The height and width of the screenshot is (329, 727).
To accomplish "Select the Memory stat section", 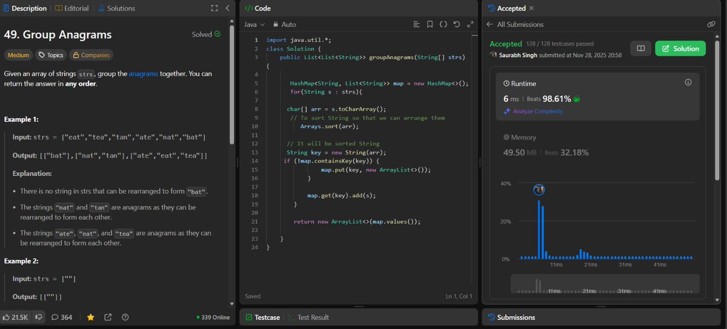I will tap(545, 145).
